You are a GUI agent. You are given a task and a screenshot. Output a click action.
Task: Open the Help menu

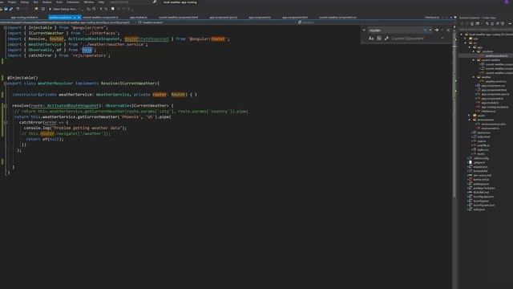101,2
